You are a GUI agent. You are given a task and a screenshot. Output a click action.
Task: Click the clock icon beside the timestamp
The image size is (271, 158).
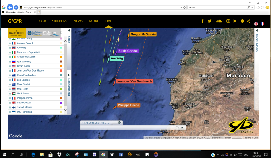point(119,122)
